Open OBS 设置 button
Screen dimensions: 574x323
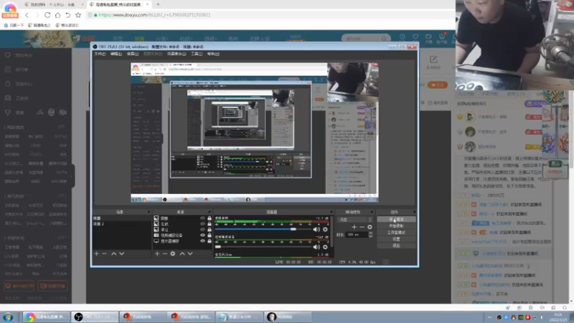pyautogui.click(x=397, y=239)
